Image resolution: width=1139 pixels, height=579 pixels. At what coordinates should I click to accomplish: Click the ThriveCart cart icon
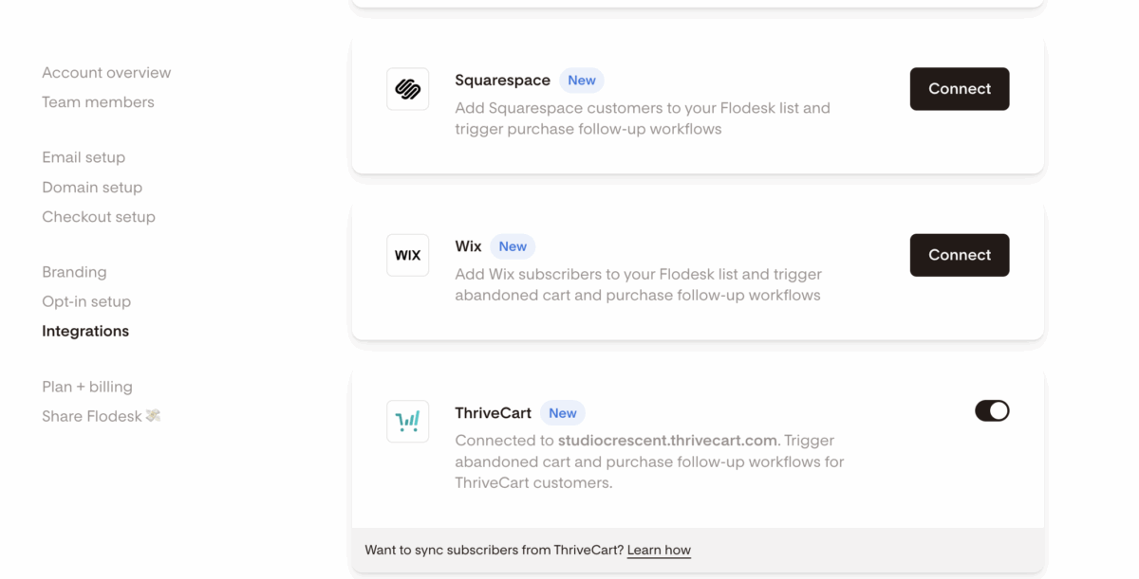click(408, 422)
